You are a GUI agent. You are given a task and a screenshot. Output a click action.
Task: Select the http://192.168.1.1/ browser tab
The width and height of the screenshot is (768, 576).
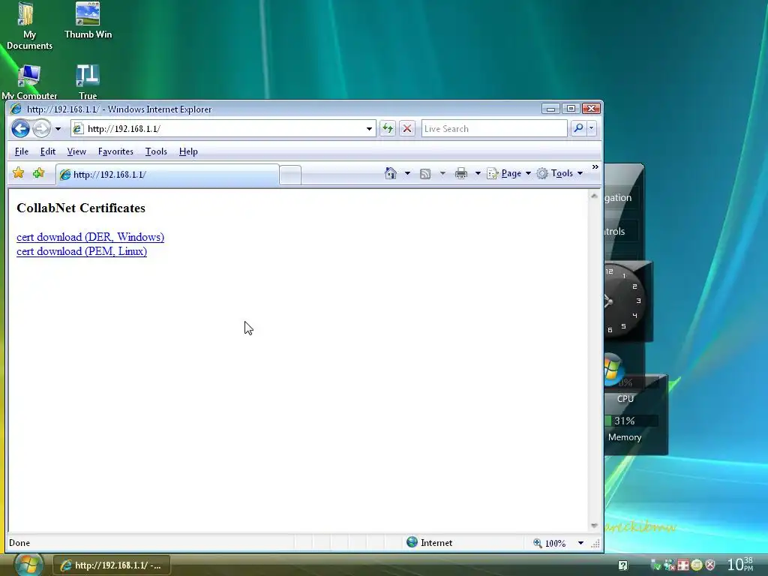[x=167, y=174]
